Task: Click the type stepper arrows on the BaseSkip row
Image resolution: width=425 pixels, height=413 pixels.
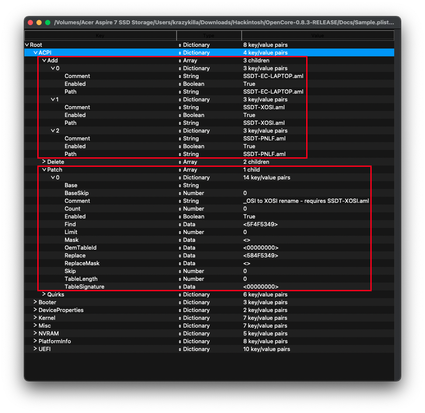Action: [180, 193]
